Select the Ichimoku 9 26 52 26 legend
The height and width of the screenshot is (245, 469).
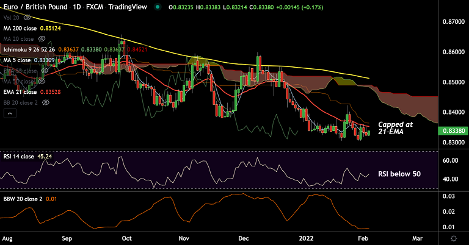[x=29, y=49]
